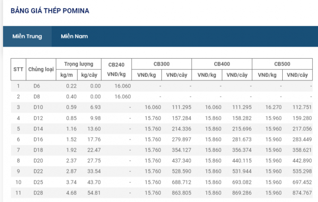Screen dimensions: 318x202
Task: Click the kg/m sub-header
Action: (66, 75)
